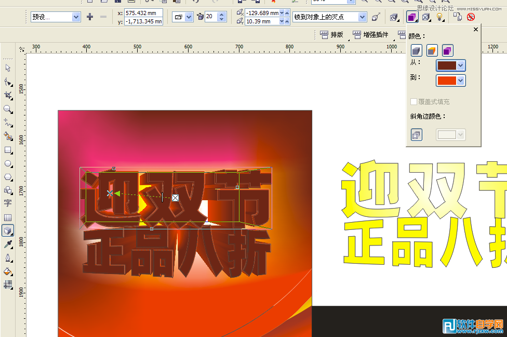Open the vanishing point 锁到对象上的灭点 dropdown

364,17
